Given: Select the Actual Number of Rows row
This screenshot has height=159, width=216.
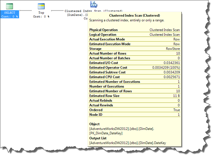Looking at the screenshot, I should click(x=134, y=53).
